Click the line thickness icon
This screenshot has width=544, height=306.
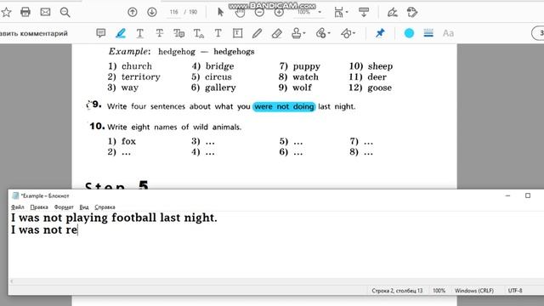428,33
